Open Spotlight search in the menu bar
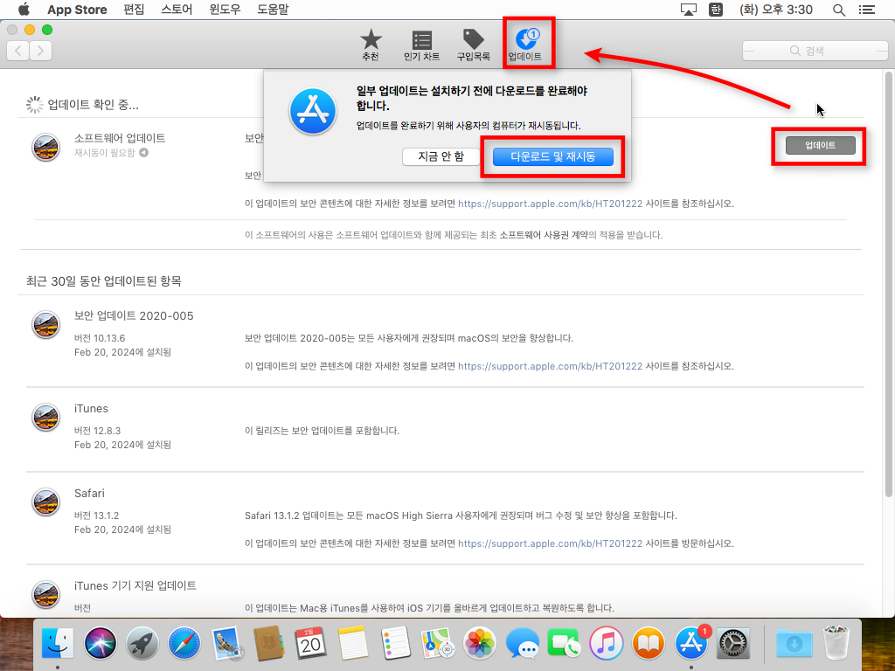This screenshot has height=671, width=895. (x=838, y=10)
